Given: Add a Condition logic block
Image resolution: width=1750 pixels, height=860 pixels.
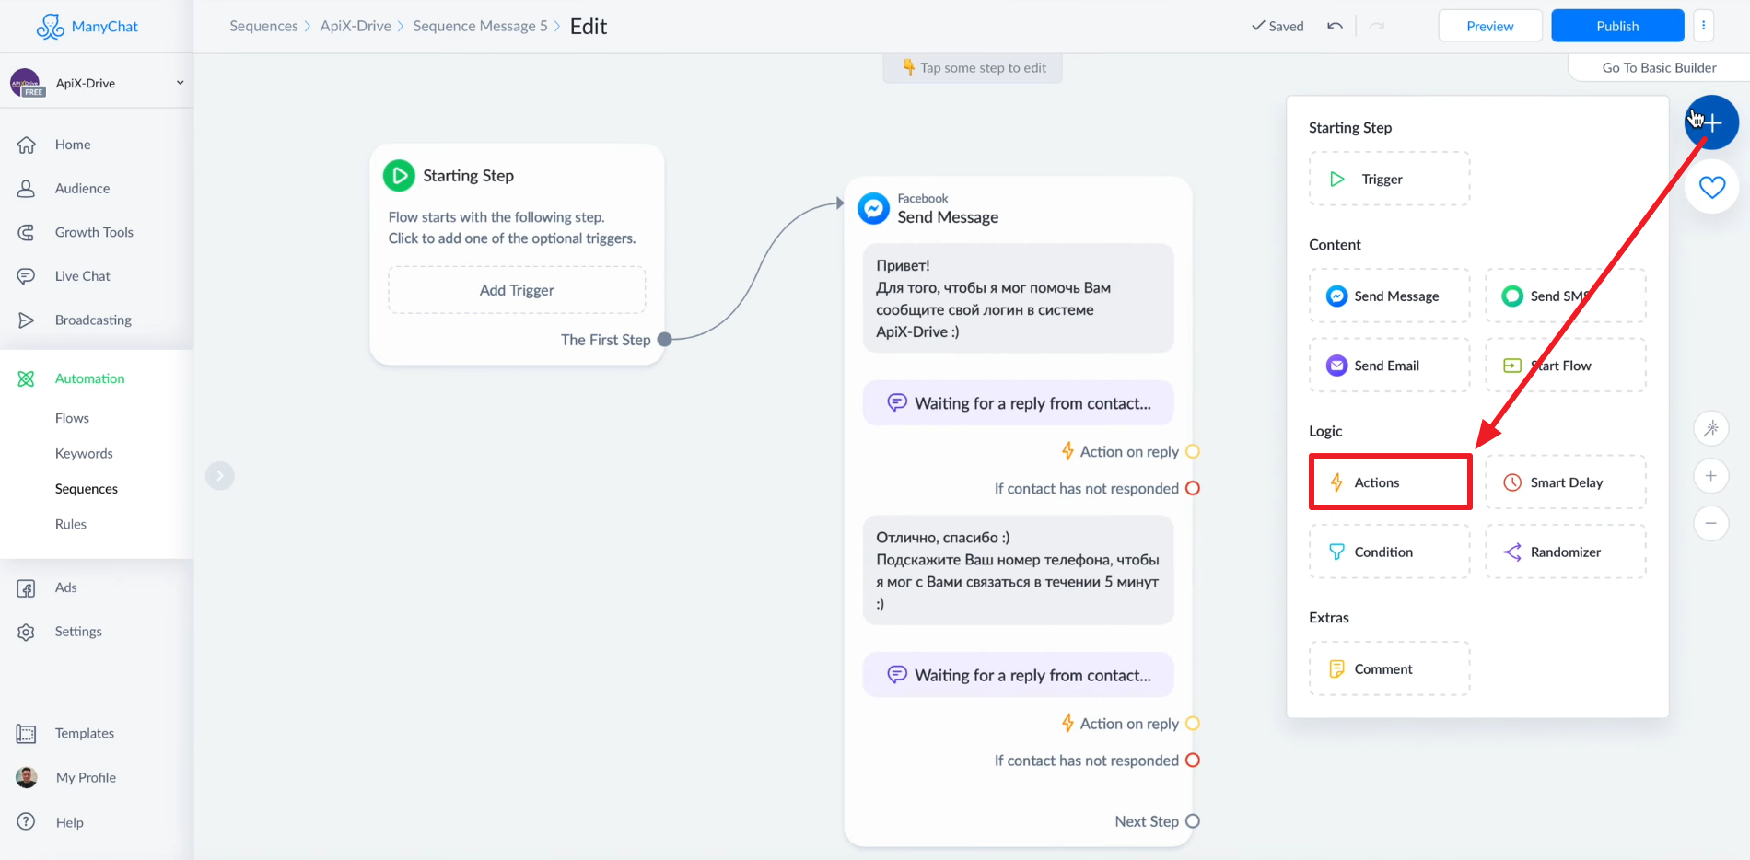Looking at the screenshot, I should pyautogui.click(x=1389, y=552).
